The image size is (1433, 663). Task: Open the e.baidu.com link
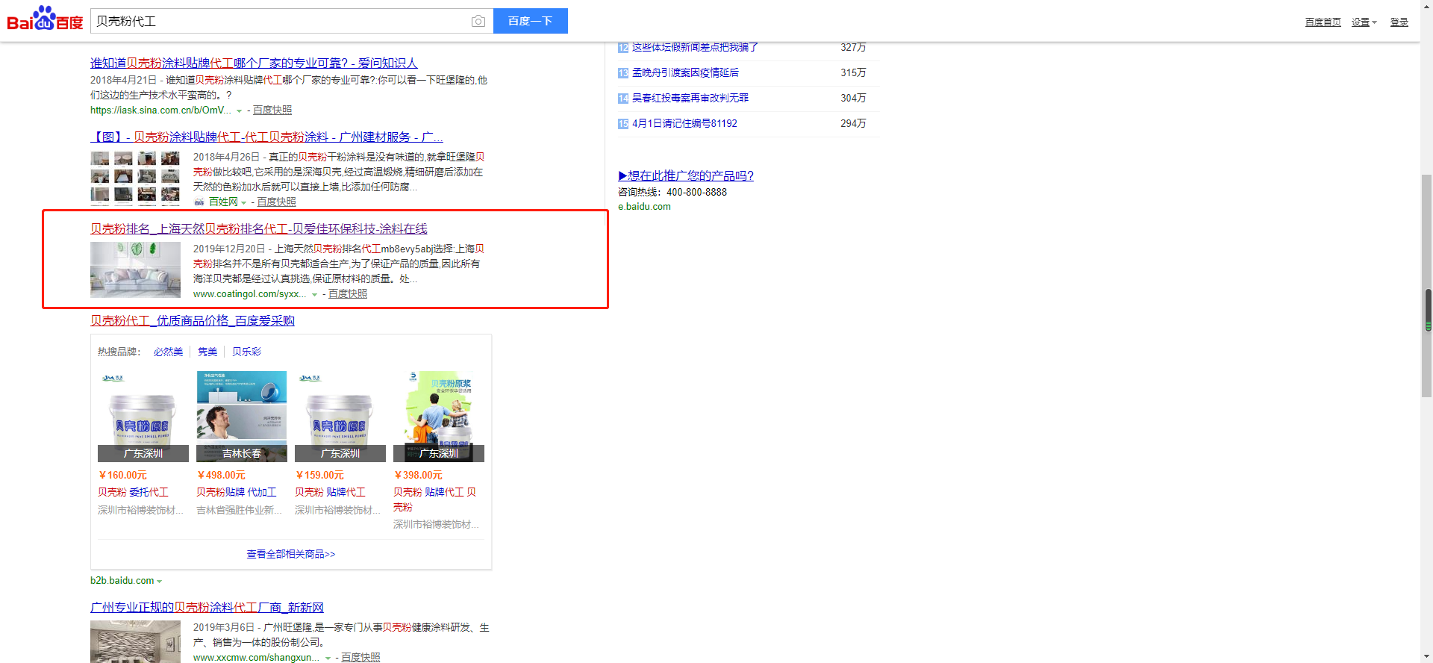pyautogui.click(x=644, y=207)
